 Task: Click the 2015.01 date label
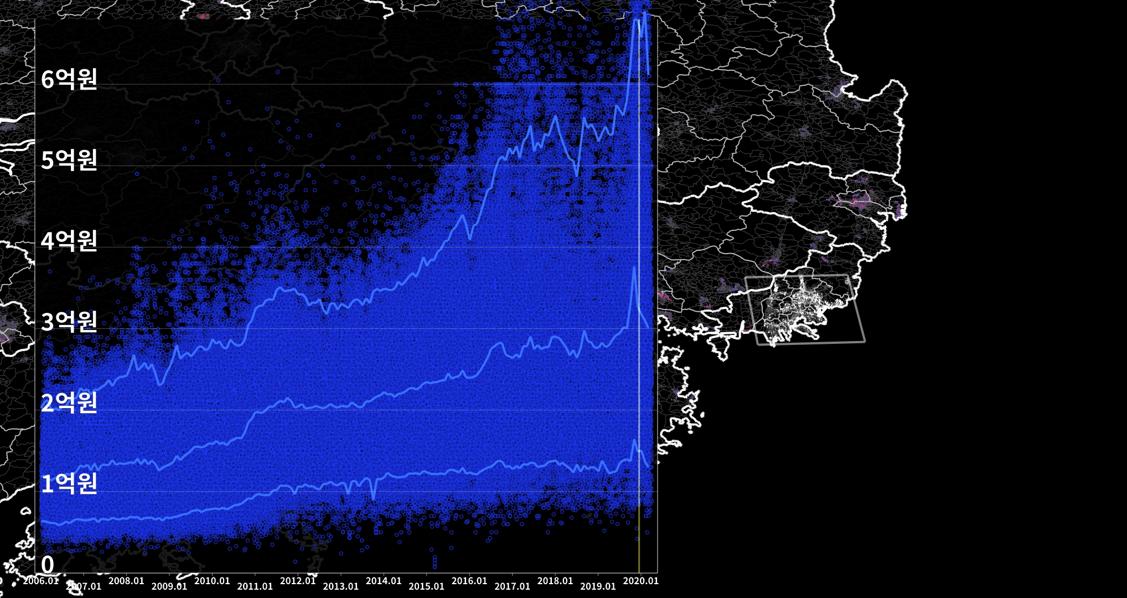pyautogui.click(x=427, y=586)
